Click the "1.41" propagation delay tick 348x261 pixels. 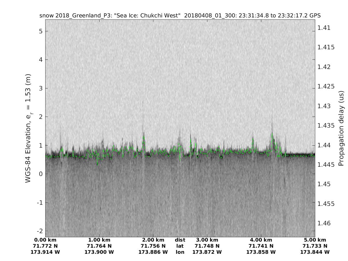click(x=324, y=28)
